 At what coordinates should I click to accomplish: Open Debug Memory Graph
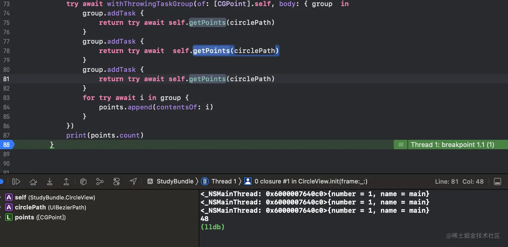[100, 181]
